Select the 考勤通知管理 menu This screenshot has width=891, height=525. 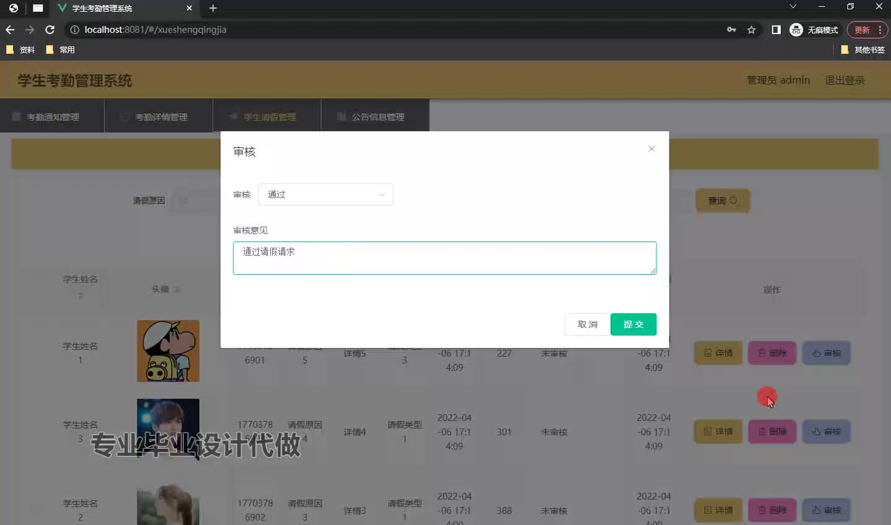click(x=52, y=117)
